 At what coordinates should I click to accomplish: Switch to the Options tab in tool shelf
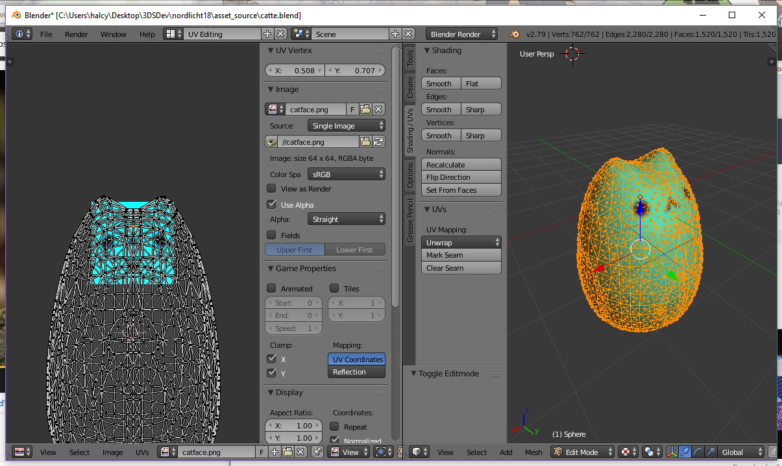click(410, 175)
